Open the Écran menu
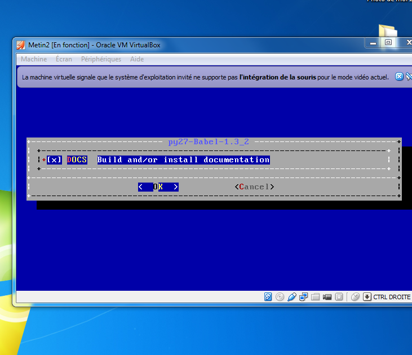412x355 pixels. pos(64,59)
